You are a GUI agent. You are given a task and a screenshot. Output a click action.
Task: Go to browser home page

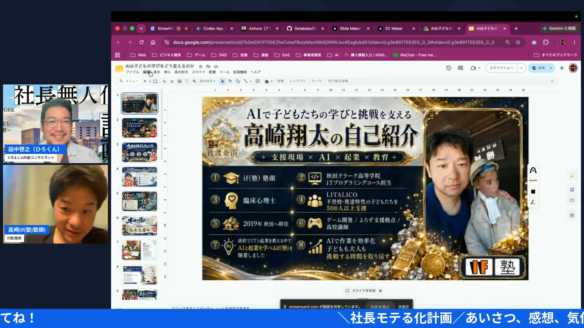pyautogui.click(x=153, y=42)
